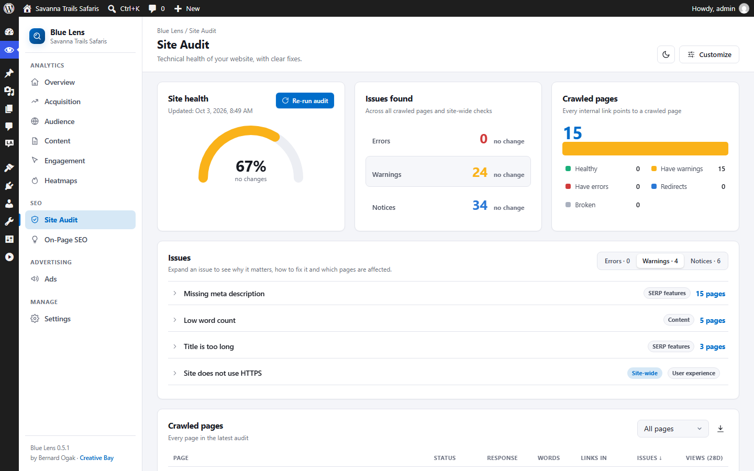Expand the Title is too long issue
The height and width of the screenshot is (471, 754).
[x=448, y=346]
